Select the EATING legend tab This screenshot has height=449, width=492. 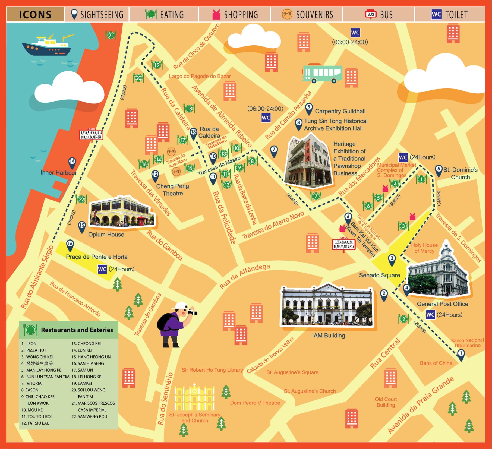164,14
